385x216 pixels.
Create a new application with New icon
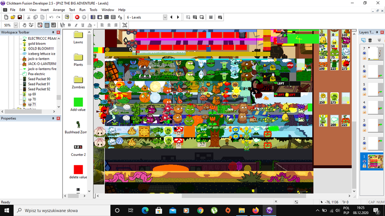[6, 17]
